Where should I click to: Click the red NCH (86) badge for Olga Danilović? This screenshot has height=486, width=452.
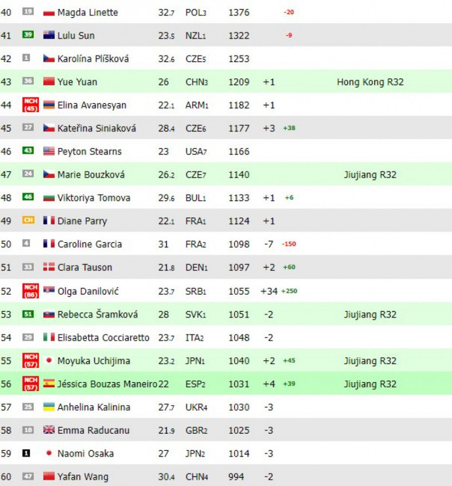[31, 291]
